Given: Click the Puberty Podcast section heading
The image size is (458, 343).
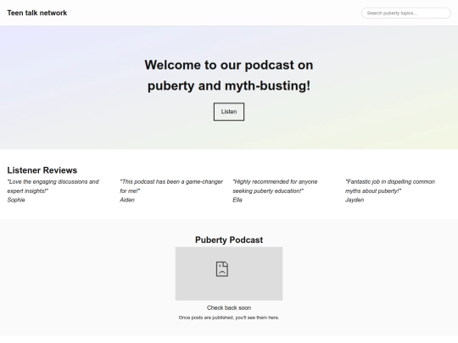Looking at the screenshot, I should point(229,240).
